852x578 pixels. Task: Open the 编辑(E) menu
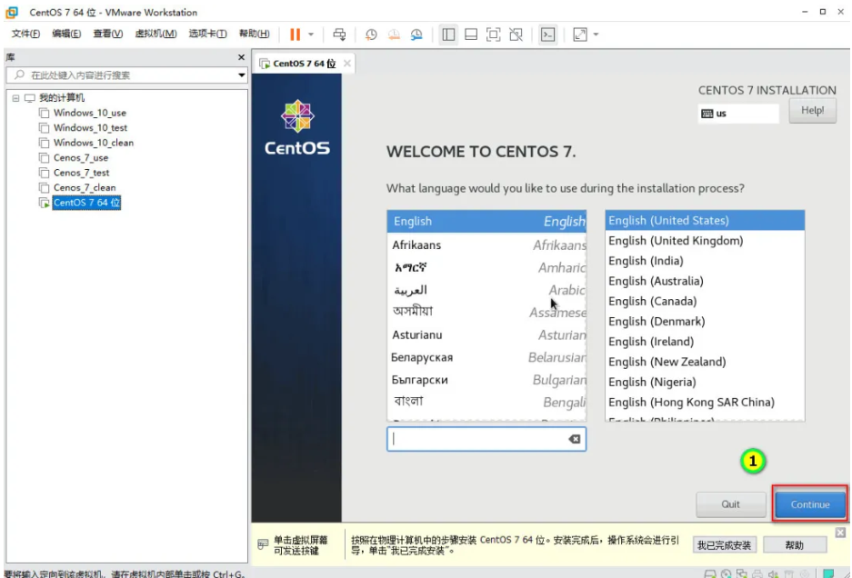(x=66, y=34)
